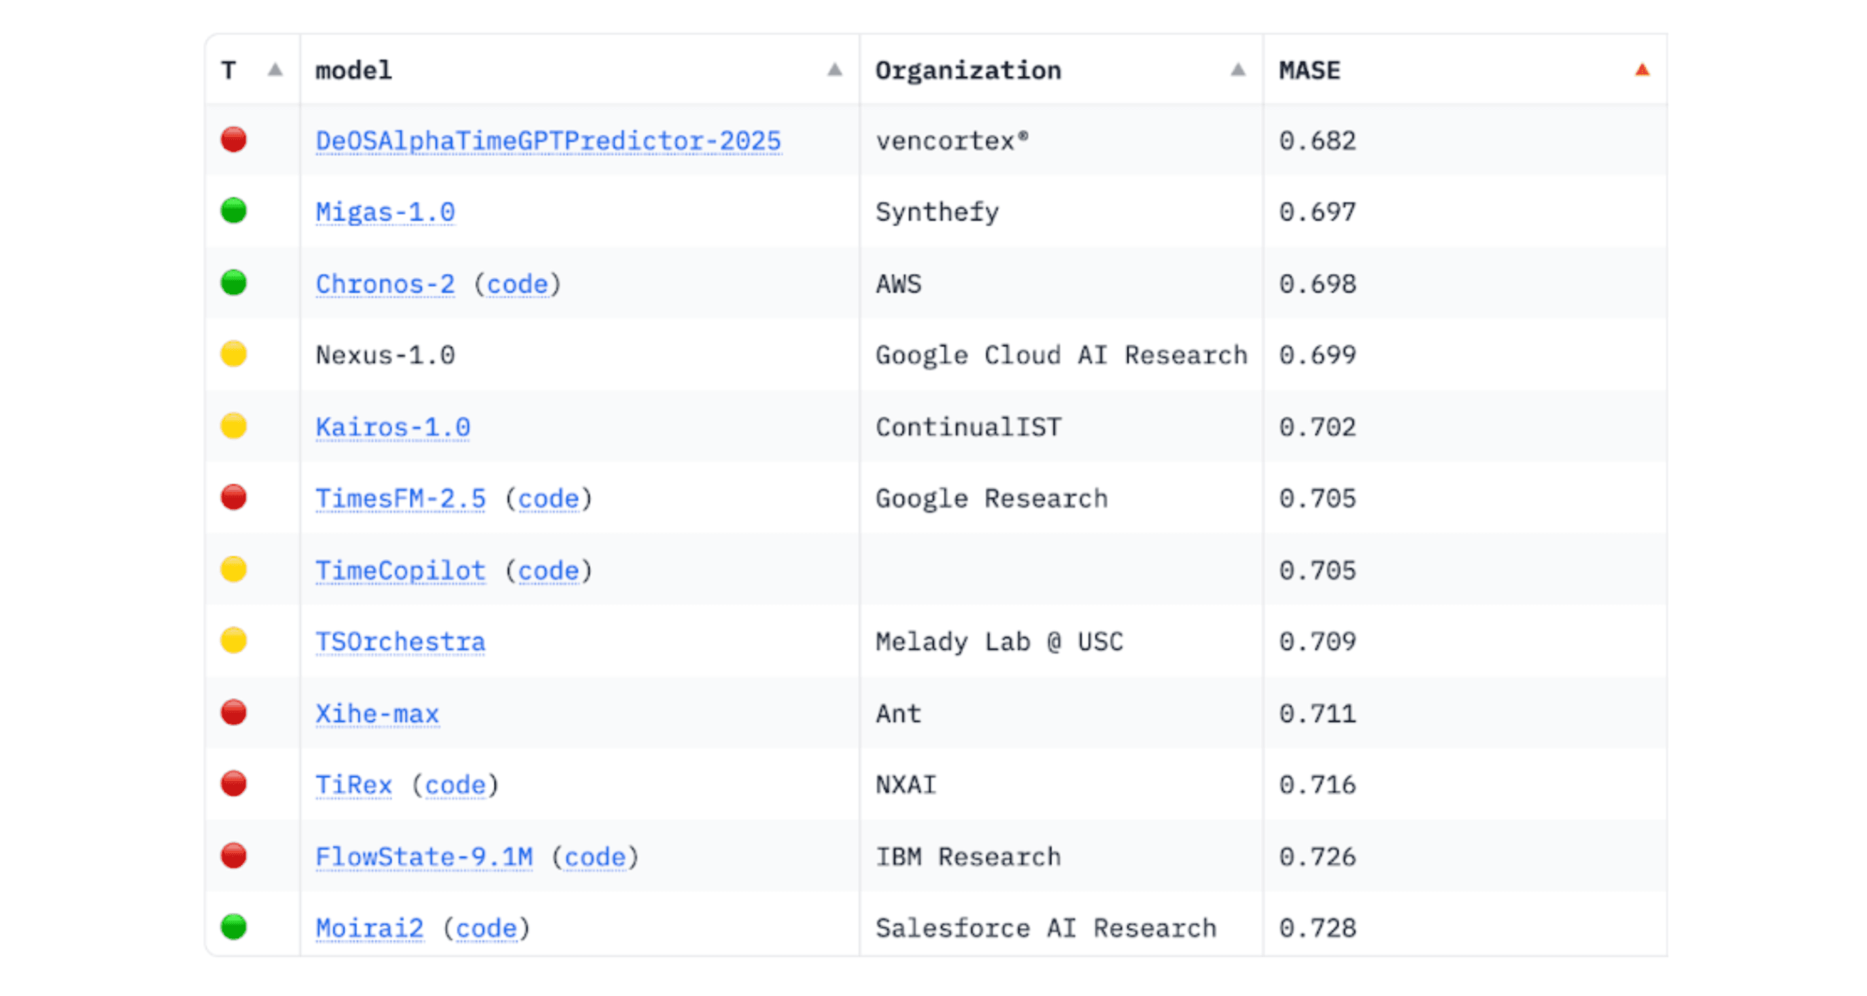Click the yellow status dot next to Nexus-1.0

pyautogui.click(x=233, y=354)
